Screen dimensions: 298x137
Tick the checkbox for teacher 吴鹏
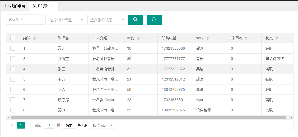click(13, 110)
